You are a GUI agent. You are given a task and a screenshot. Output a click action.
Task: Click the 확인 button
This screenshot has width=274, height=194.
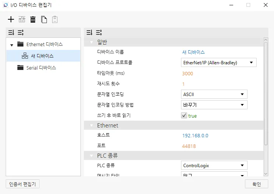257,184
